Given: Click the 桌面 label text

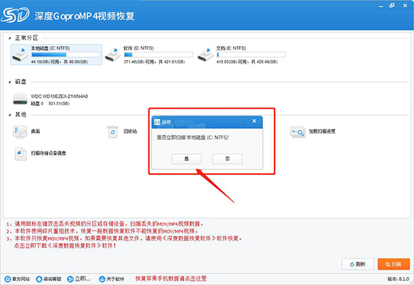Looking at the screenshot, I should [35, 131].
